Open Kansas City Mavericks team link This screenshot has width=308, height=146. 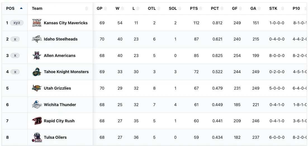coord(66,23)
